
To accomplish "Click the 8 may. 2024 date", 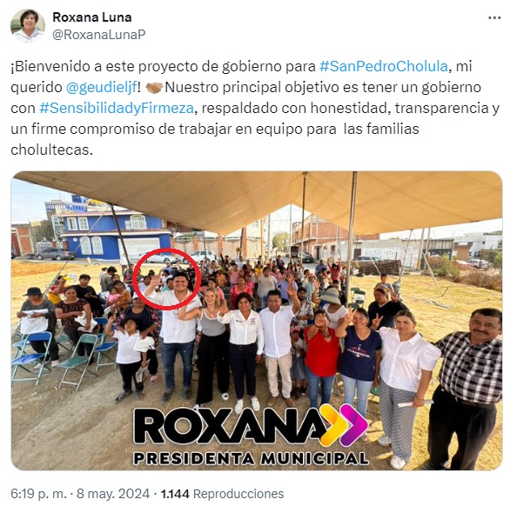I will point(113,494).
